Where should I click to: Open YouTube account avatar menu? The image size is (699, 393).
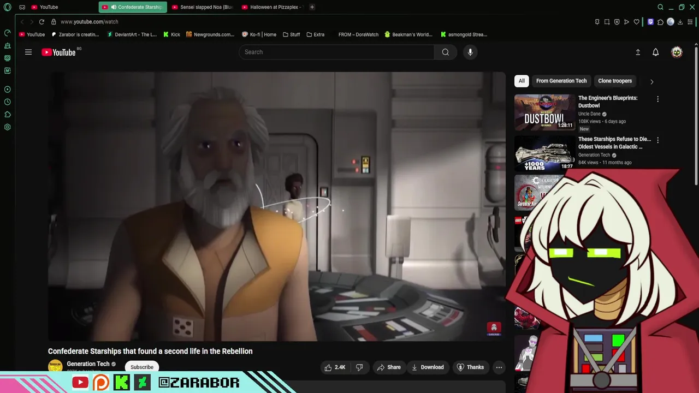tap(677, 52)
